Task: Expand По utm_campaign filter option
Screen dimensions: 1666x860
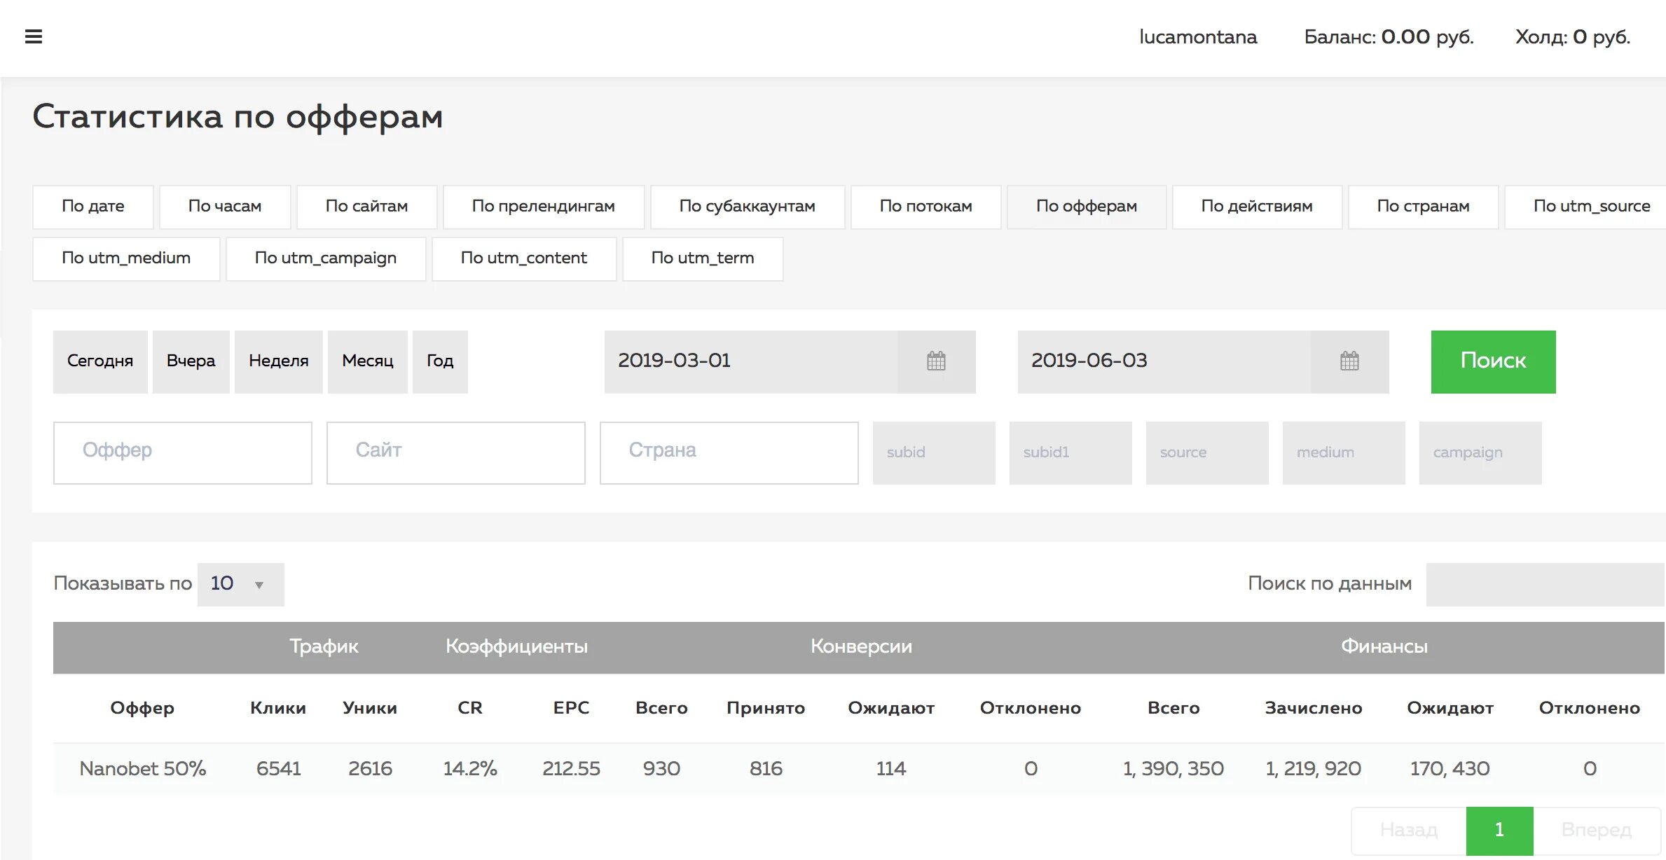Action: point(324,258)
